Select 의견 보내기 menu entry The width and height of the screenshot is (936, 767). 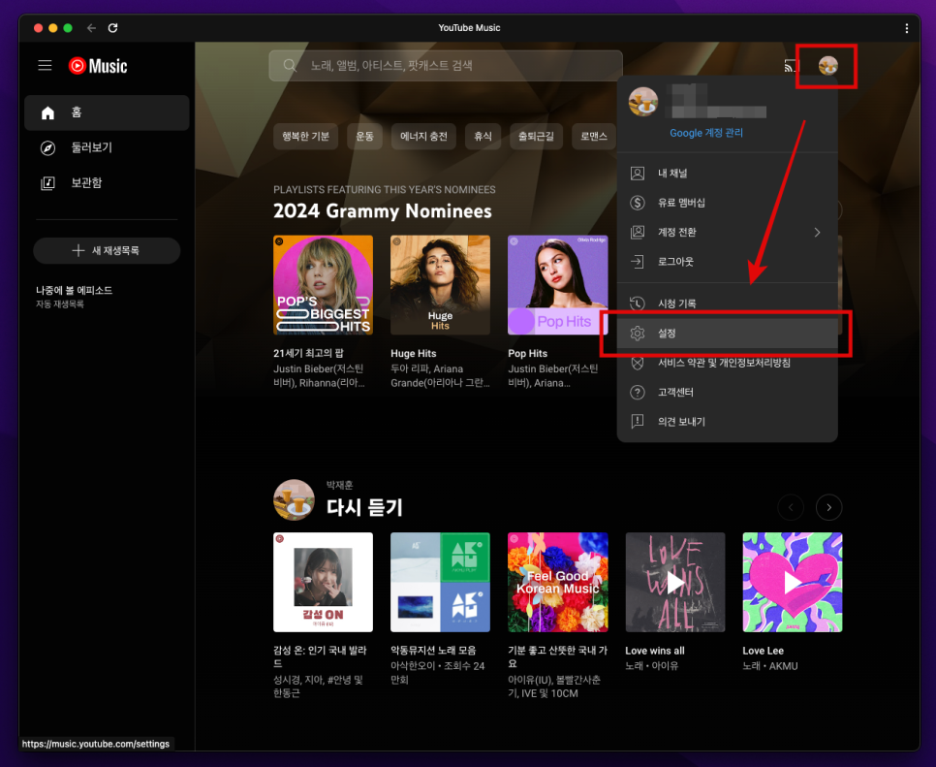(x=727, y=421)
